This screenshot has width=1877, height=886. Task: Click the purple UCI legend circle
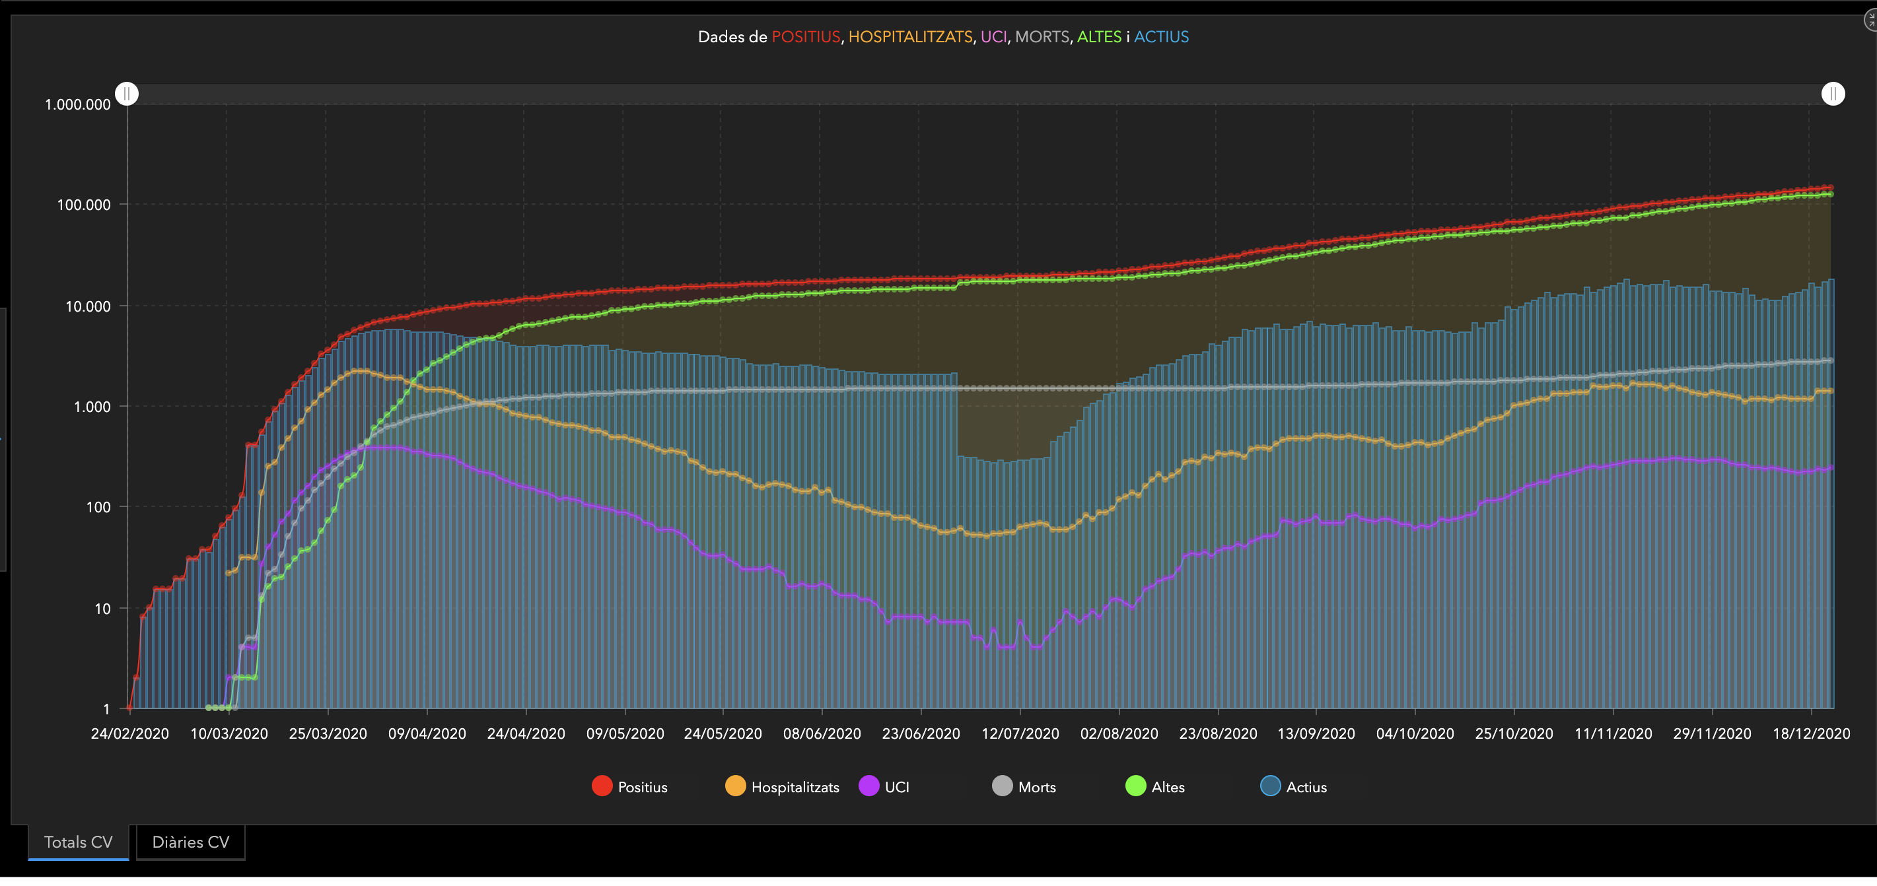pyautogui.click(x=868, y=786)
